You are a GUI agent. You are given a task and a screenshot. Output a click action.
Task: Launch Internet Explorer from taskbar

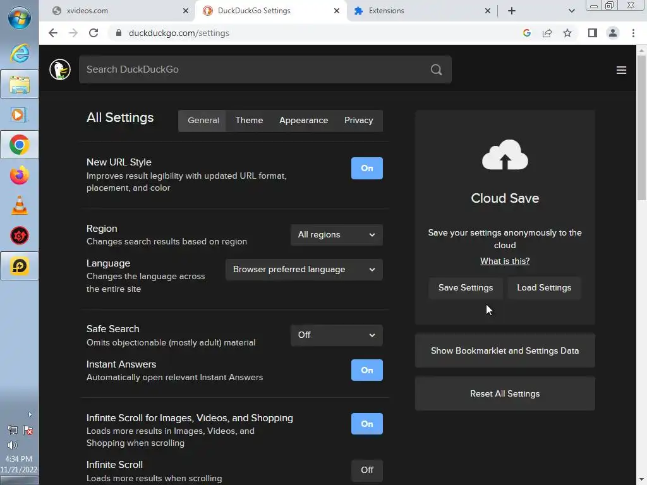pos(20,54)
